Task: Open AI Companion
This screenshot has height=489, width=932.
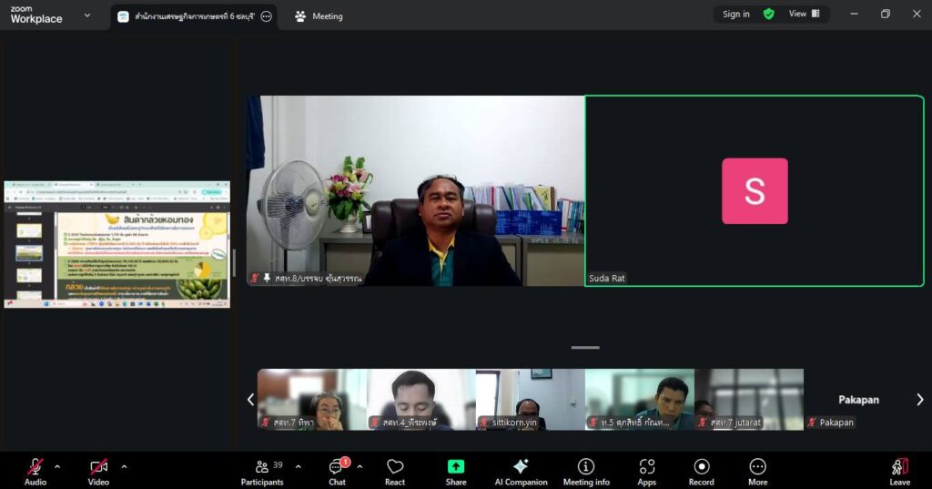Action: tap(521, 469)
